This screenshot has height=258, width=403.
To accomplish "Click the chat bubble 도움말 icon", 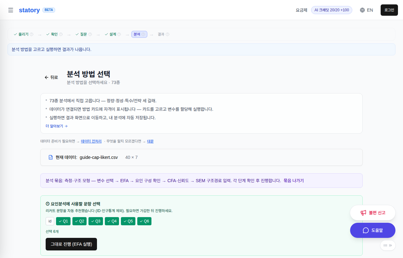I will click(366, 230).
